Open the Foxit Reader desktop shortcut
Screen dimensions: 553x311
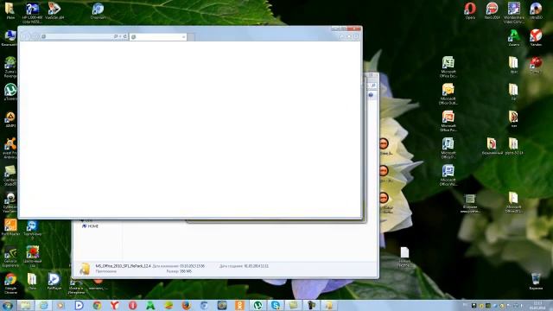[10, 227]
